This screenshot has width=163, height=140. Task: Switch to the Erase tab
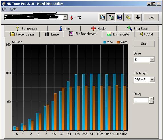click(x=52, y=34)
